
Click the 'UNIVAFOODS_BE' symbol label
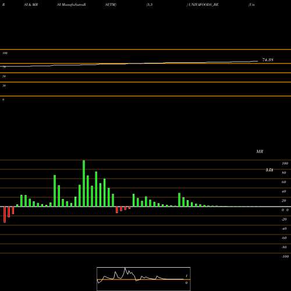click(x=204, y=5)
